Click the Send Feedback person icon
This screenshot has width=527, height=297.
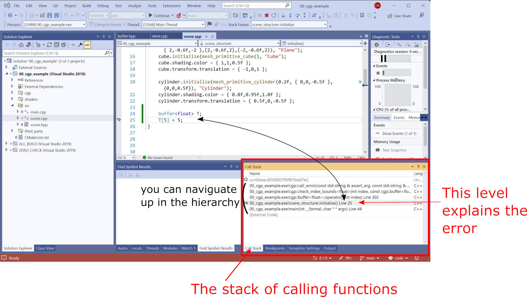422,15
